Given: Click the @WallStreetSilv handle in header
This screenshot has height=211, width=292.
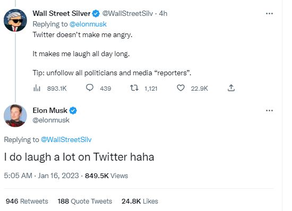Looking at the screenshot, I should tap(127, 13).
